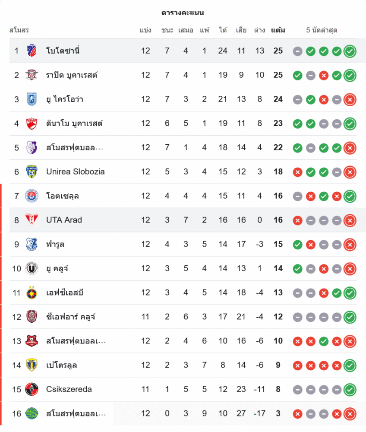The image size is (366, 432).
Task: Click the Dinamo București red crest
Action: tap(32, 124)
